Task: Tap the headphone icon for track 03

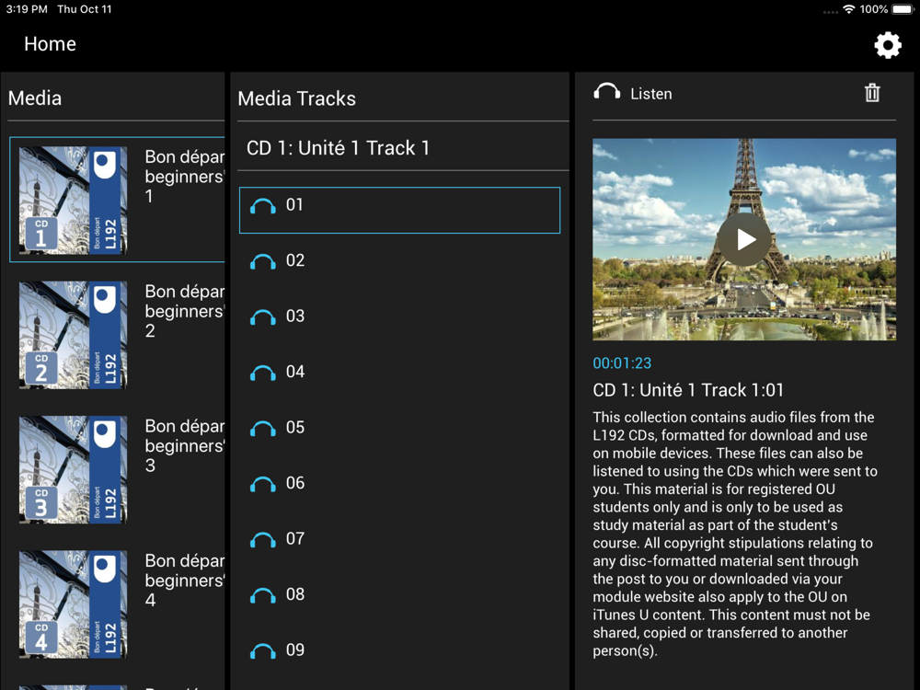Action: 263,317
